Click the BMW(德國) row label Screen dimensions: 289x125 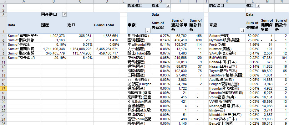227,58
